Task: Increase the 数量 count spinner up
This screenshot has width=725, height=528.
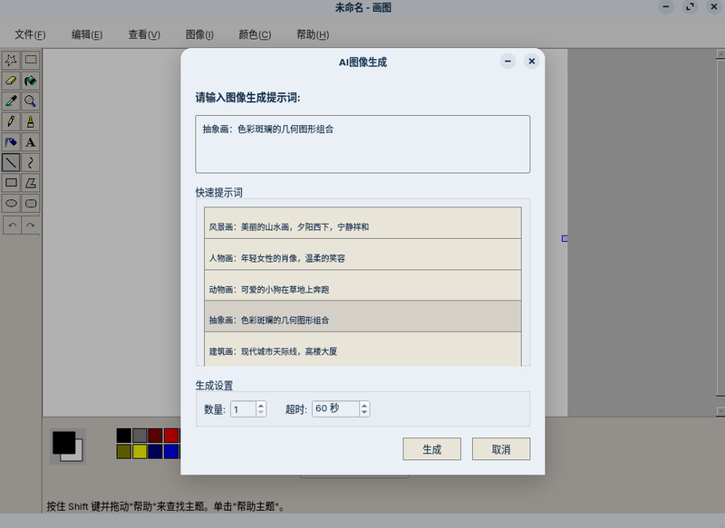Action: tap(261, 405)
